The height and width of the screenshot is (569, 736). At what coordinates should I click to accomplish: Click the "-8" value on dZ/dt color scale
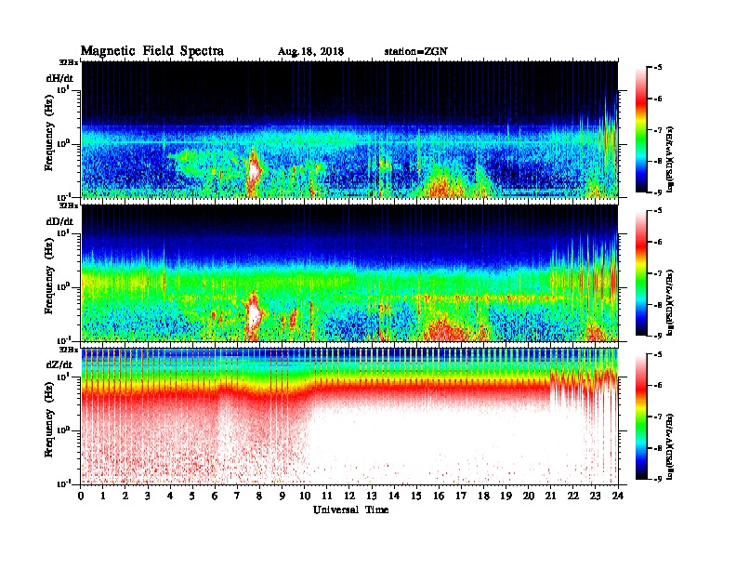658,447
